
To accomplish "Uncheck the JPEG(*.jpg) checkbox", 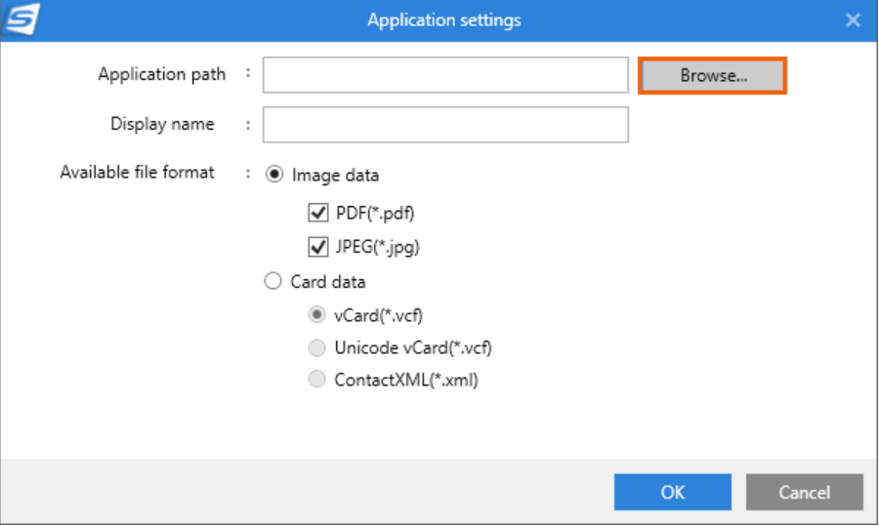I will (317, 247).
